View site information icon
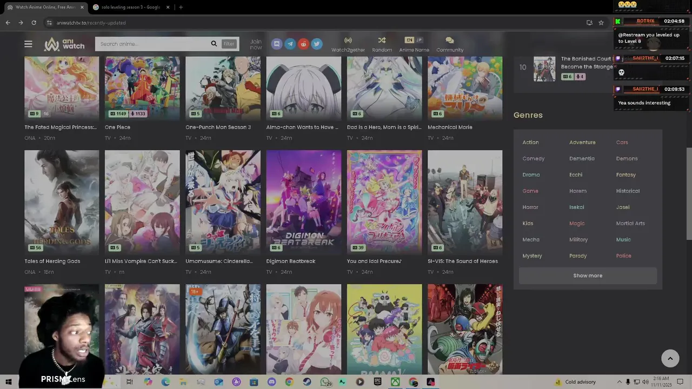This screenshot has height=389, width=692. (x=49, y=23)
